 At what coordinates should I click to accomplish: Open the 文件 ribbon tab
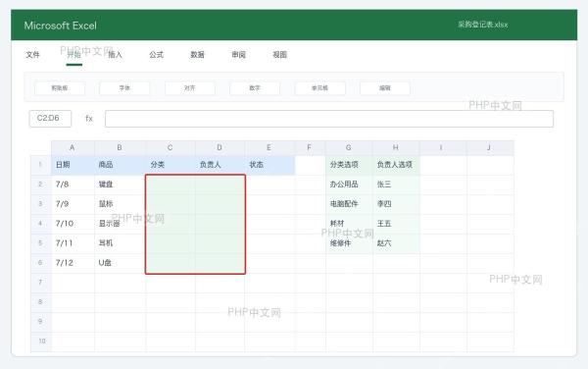pyautogui.click(x=32, y=55)
